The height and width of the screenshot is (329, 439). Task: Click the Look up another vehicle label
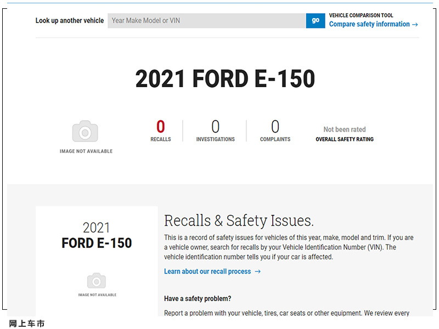(x=70, y=21)
